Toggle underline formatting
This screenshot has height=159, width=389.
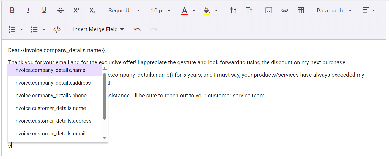point(44,11)
